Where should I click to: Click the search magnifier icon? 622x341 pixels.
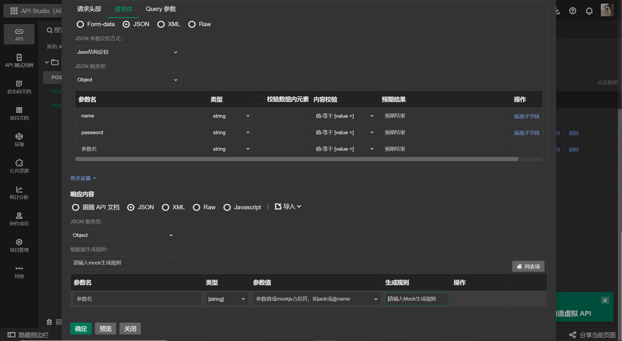click(x=50, y=30)
